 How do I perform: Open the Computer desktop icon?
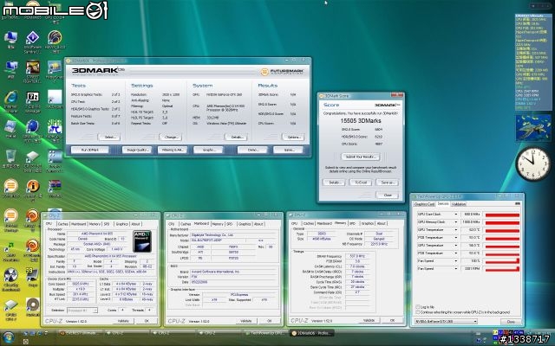(x=10, y=38)
